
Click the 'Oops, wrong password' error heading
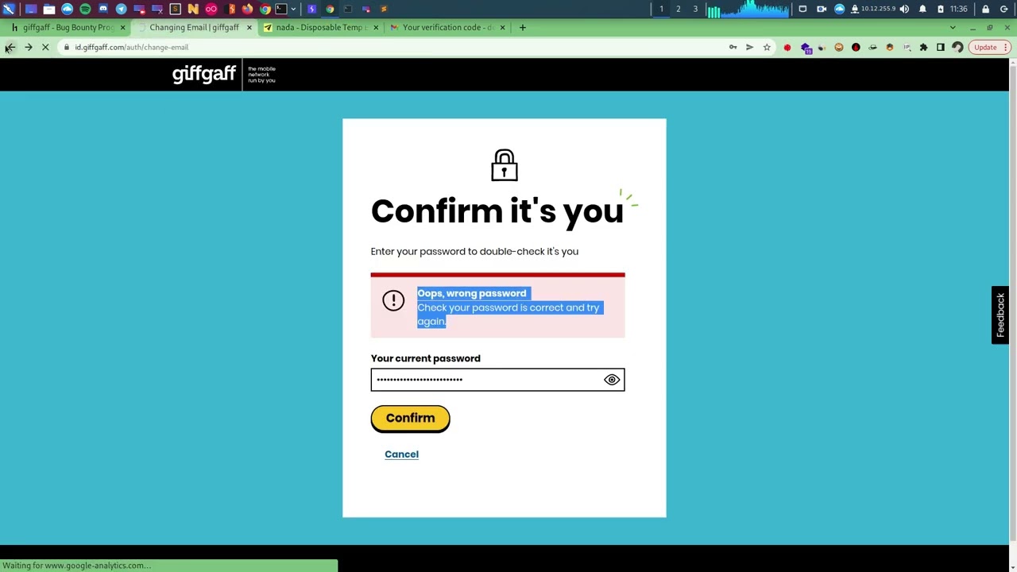[x=472, y=293]
